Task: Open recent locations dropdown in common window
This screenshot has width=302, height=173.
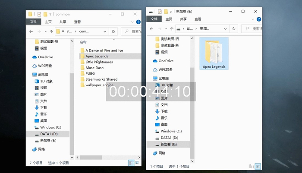Action: click(x=46, y=31)
